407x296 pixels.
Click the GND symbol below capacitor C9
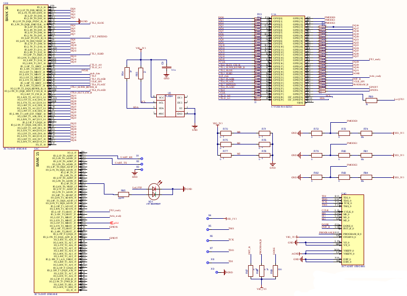click(x=166, y=77)
